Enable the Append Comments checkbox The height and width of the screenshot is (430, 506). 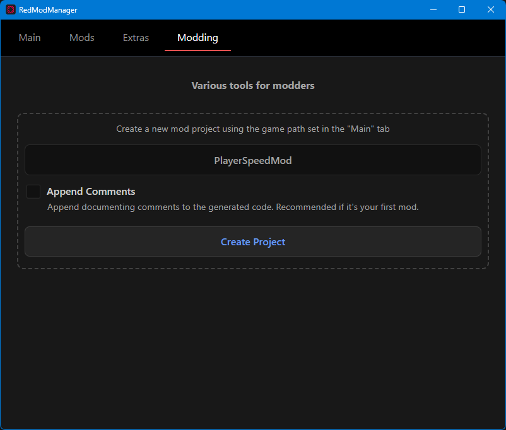pos(33,191)
